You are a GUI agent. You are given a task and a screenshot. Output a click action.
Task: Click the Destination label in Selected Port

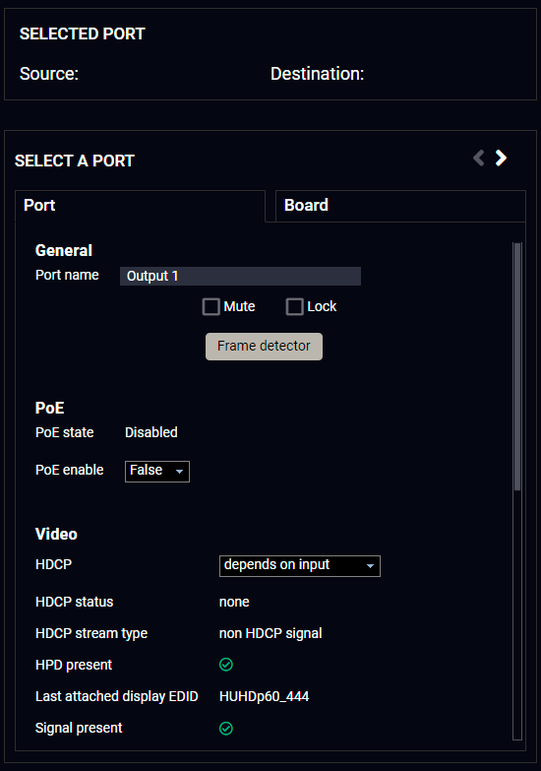pyautogui.click(x=318, y=74)
